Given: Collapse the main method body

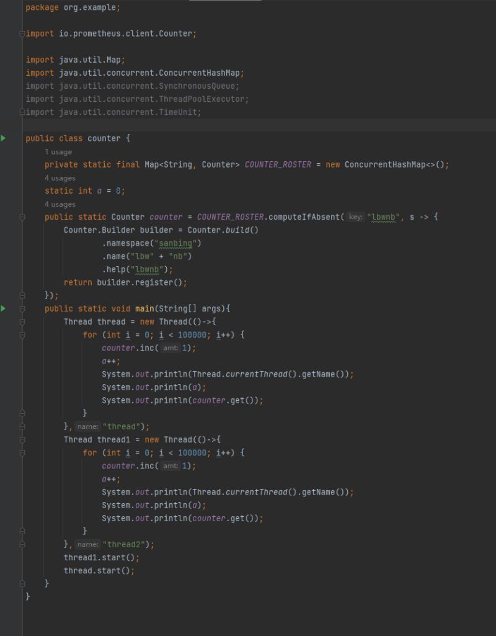Looking at the screenshot, I should [22, 308].
